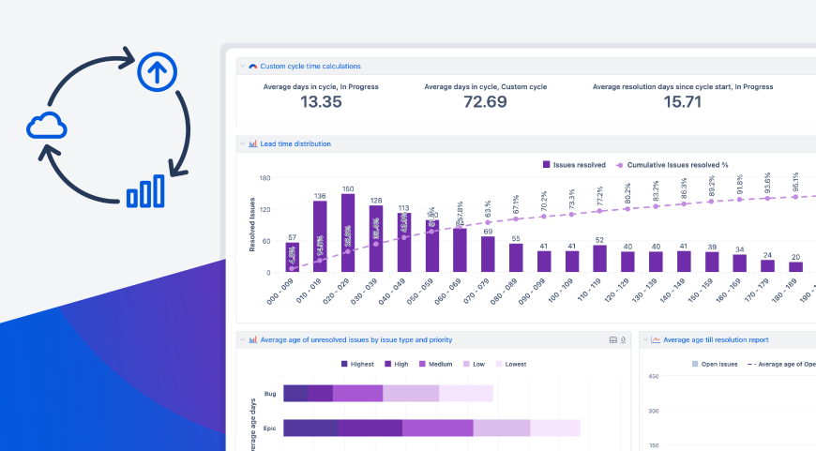Click the blue cloud icon
816x451 pixels.
pyautogui.click(x=47, y=126)
